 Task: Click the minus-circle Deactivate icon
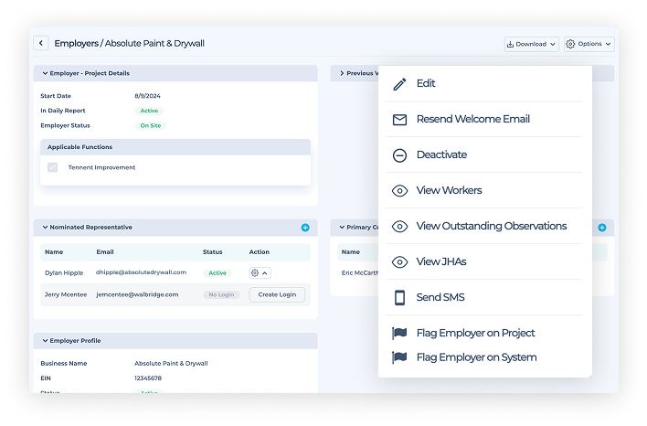point(399,155)
